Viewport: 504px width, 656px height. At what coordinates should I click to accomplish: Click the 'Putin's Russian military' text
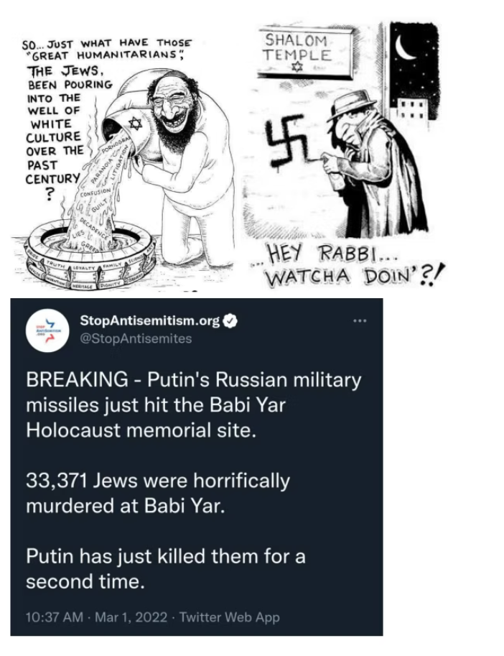click(x=254, y=380)
